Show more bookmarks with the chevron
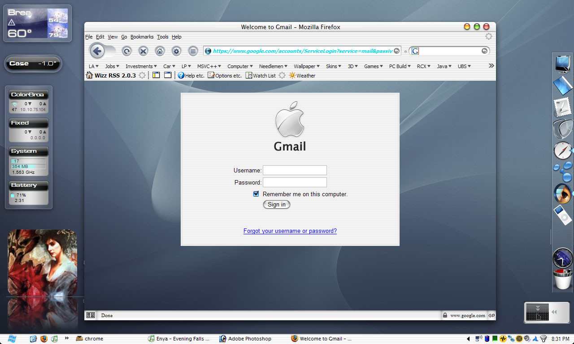The width and height of the screenshot is (574, 344). coord(491,66)
